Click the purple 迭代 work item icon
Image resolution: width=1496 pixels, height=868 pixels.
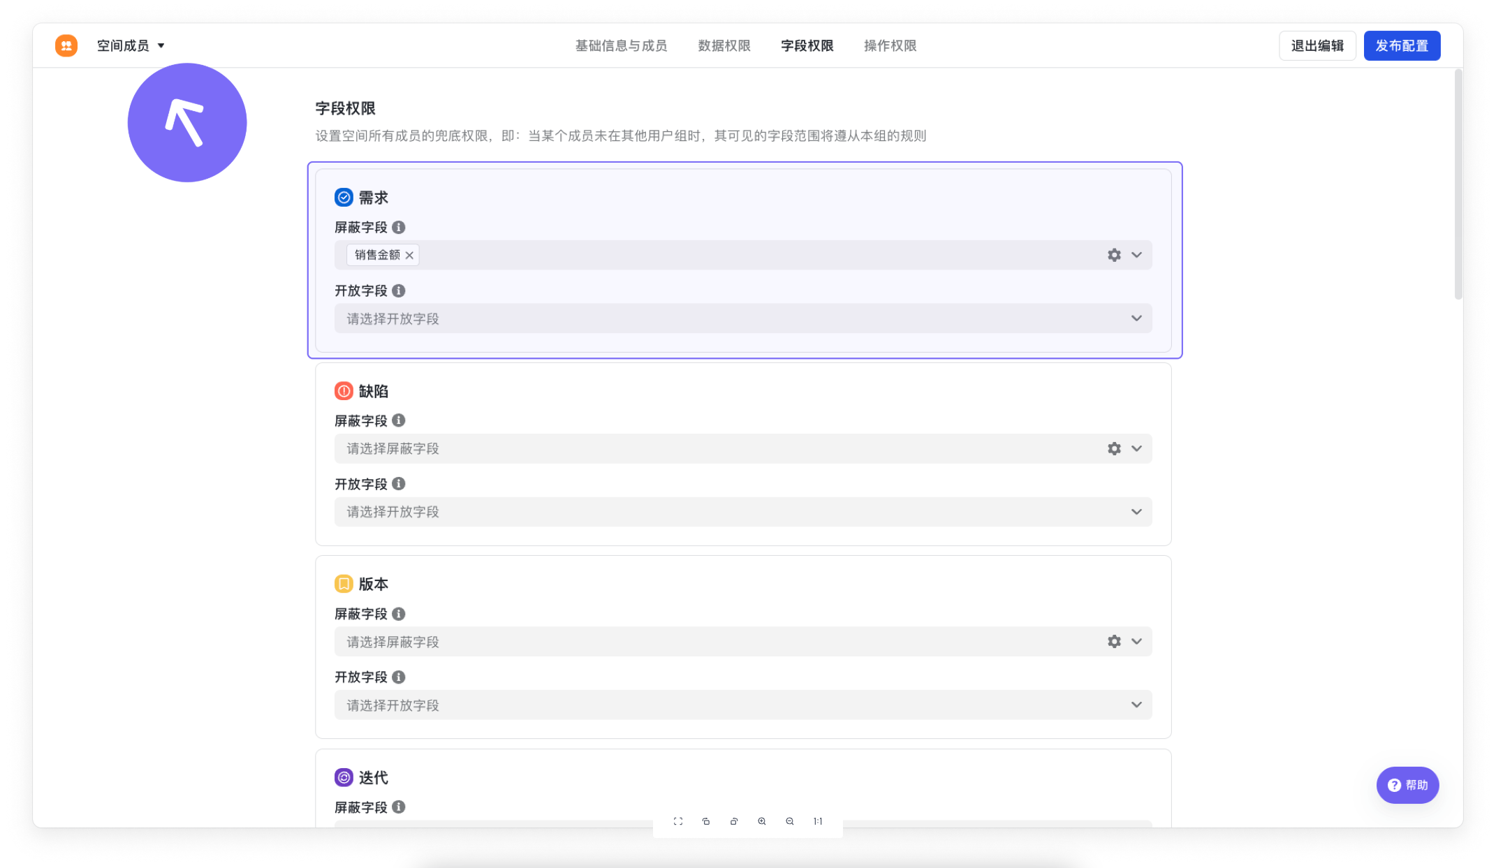coord(344,777)
